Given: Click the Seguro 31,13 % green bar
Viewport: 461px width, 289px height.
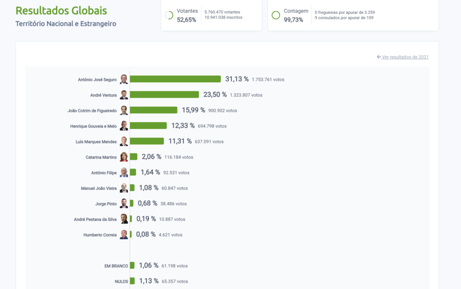Looking at the screenshot, I should click(175, 79).
